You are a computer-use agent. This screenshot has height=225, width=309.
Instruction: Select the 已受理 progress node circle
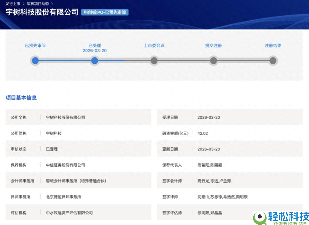(x=95, y=61)
